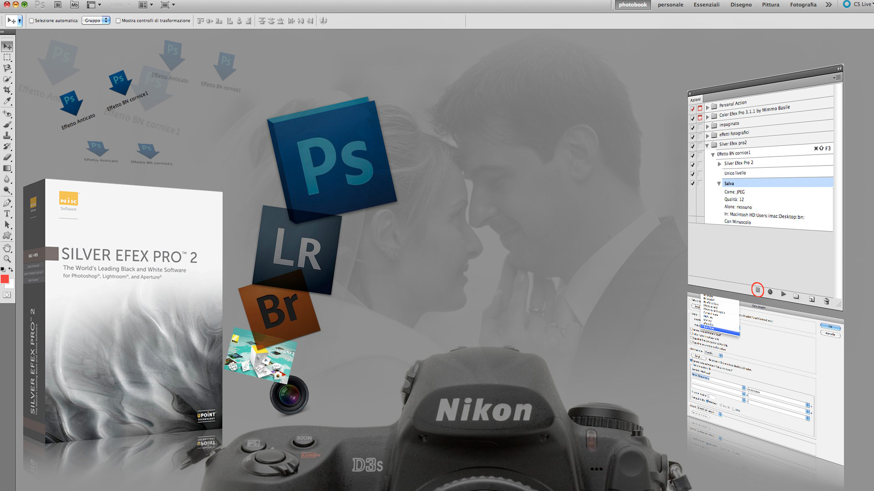Screen dimensions: 874x491
Task: Click the trash icon in Azioni panel
Action: [x=827, y=301]
